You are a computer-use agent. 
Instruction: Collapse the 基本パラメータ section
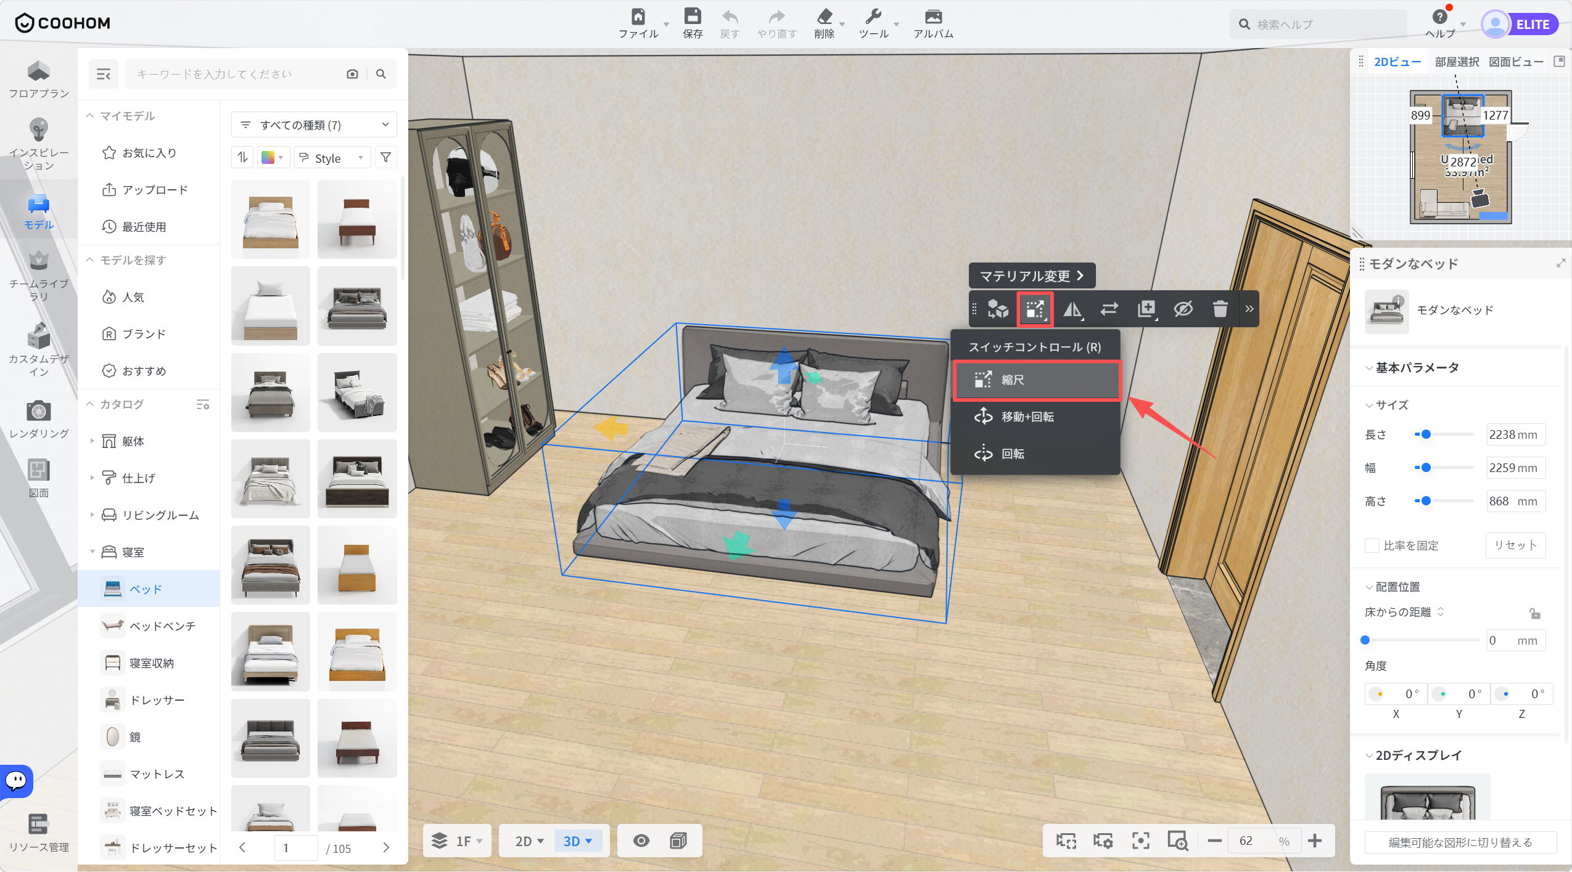(1369, 368)
